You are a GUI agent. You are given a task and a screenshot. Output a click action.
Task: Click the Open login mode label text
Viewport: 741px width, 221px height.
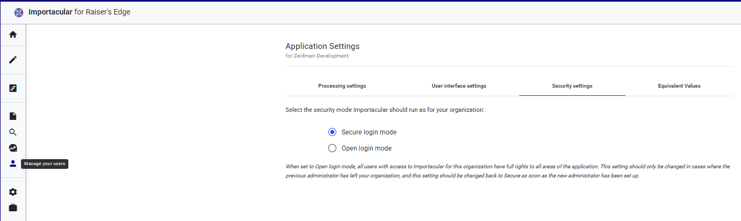pyautogui.click(x=366, y=148)
